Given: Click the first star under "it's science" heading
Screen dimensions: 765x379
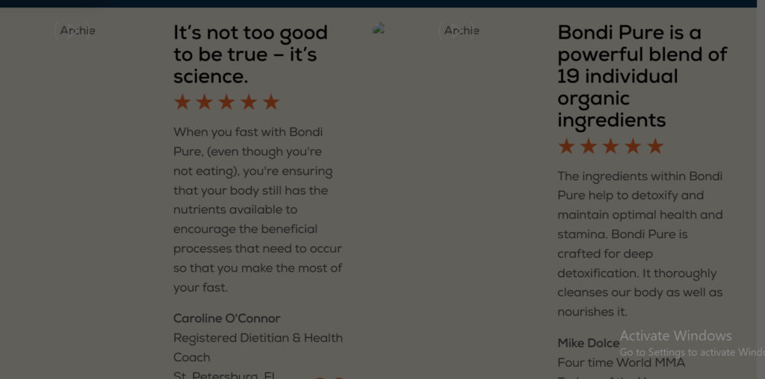Looking at the screenshot, I should [182, 102].
